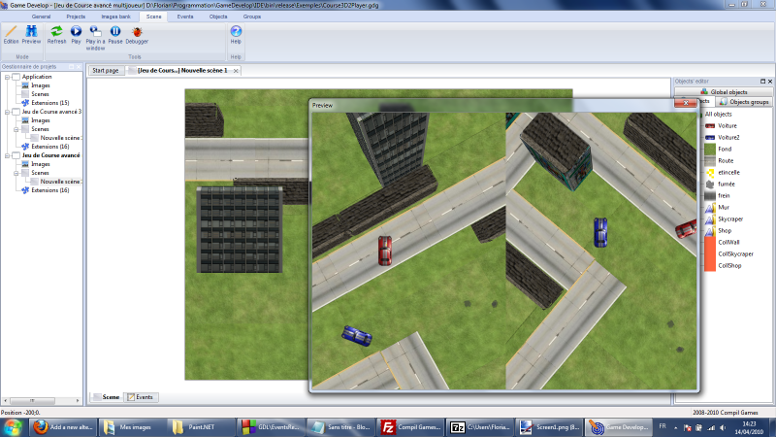The height and width of the screenshot is (437, 776).
Task: Select Extensions (16) under bold Jeu de Course avancé
Action: [50, 190]
